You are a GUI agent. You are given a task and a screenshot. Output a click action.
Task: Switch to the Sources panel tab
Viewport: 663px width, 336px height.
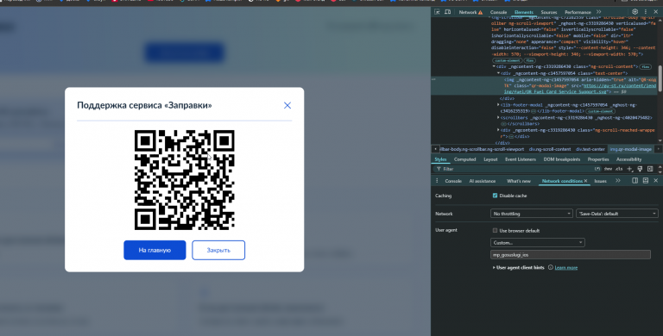548,12
